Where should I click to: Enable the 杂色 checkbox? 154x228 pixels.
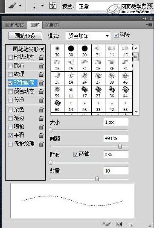(x=10, y=110)
